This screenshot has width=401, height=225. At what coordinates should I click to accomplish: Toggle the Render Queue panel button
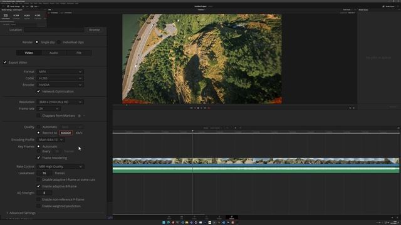click(388, 6)
